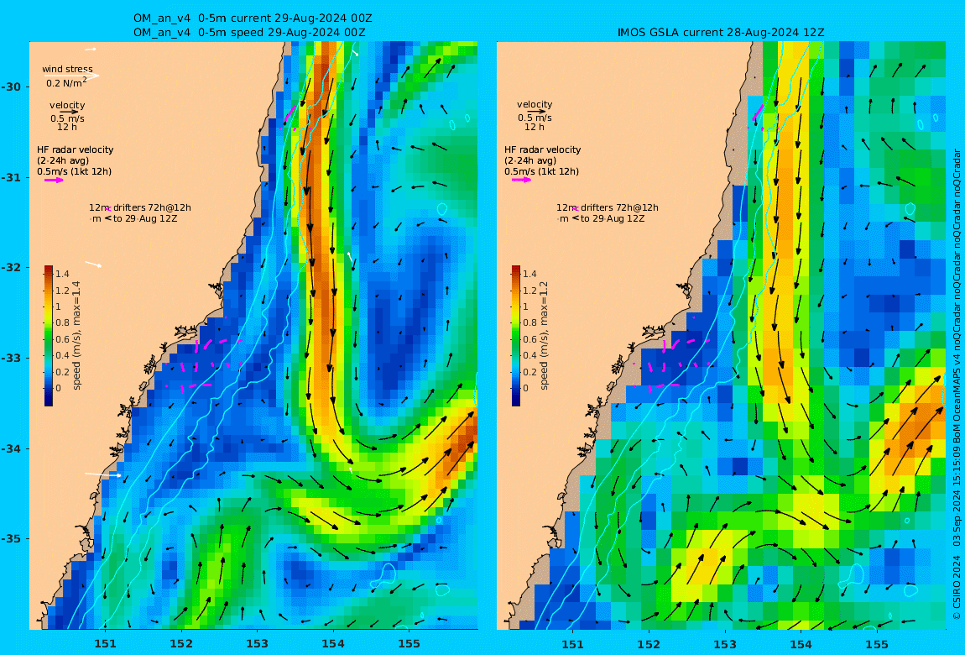Click 'HF radar velocity' text in right map
Screen dimensions: 965x655
[543, 149]
